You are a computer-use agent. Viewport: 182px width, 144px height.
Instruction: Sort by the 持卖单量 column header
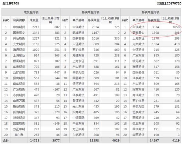point(153,20)
